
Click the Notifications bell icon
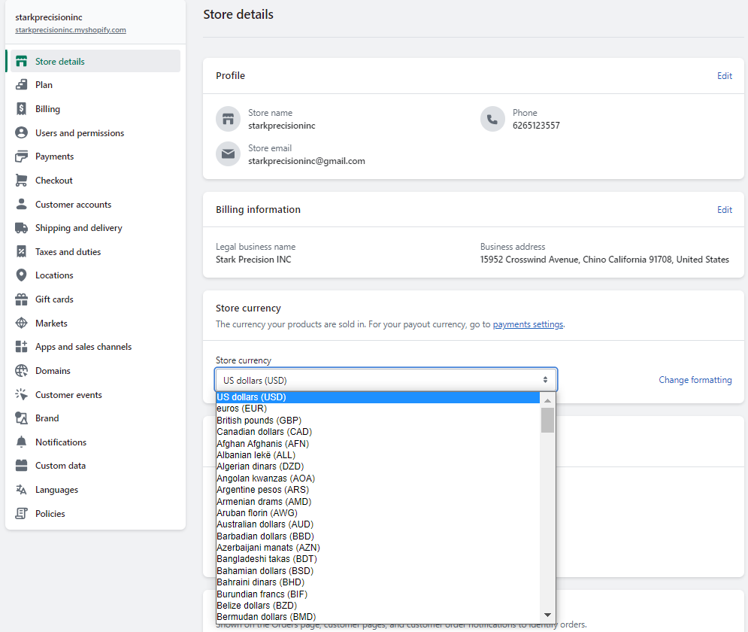(22, 442)
